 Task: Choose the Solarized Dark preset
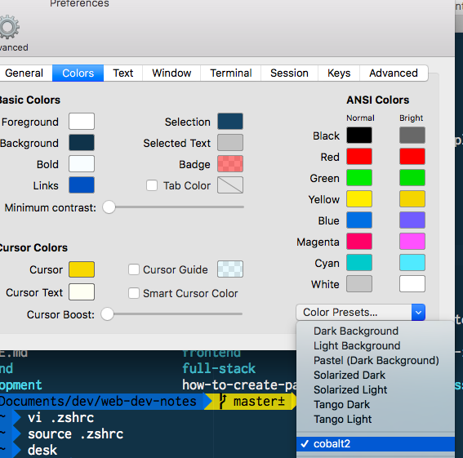(349, 375)
